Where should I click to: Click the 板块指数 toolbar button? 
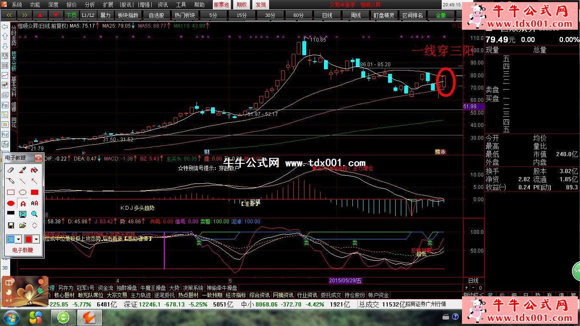pos(128,15)
